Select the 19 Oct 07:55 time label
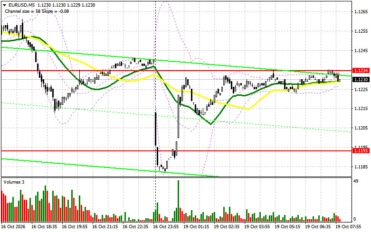Image resolution: width=371 pixels, height=232 pixels. [x=348, y=227]
